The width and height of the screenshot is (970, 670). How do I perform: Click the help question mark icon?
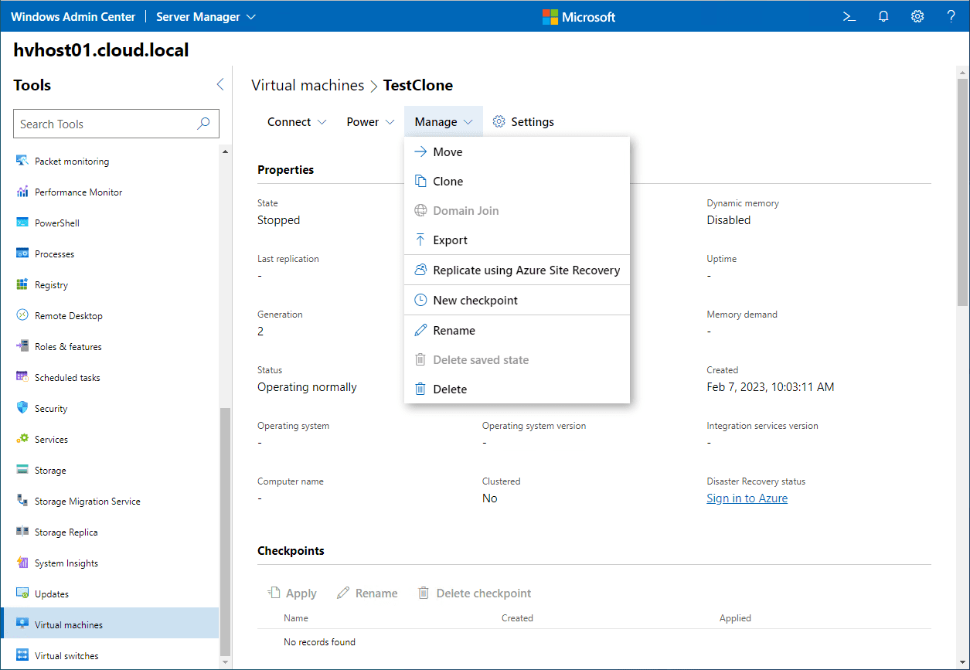click(x=951, y=16)
